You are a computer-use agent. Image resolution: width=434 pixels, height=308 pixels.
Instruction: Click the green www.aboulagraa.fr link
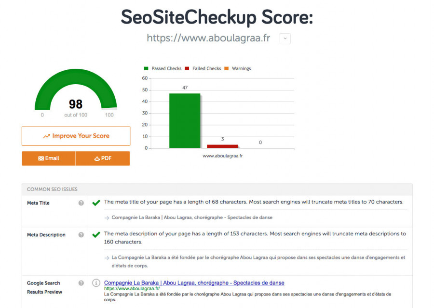point(130,288)
